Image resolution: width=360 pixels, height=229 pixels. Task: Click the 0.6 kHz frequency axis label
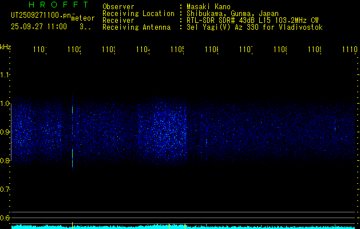(x=5, y=218)
